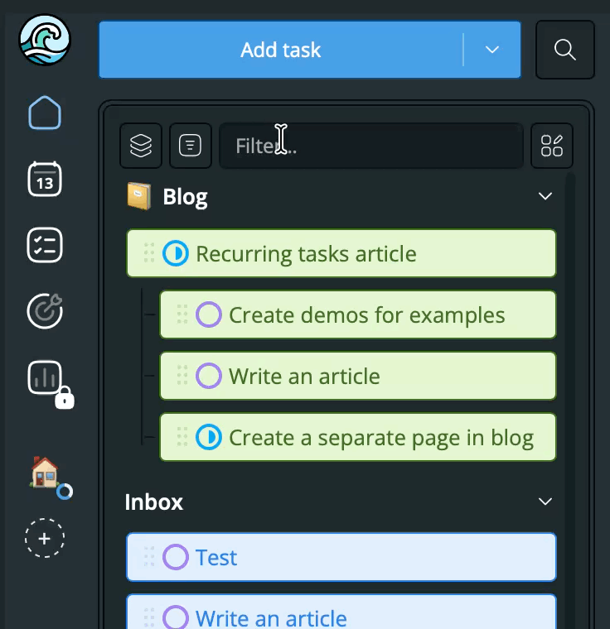This screenshot has height=629, width=610.
Task: Open Blog subtask Write an article
Action: 358,376
